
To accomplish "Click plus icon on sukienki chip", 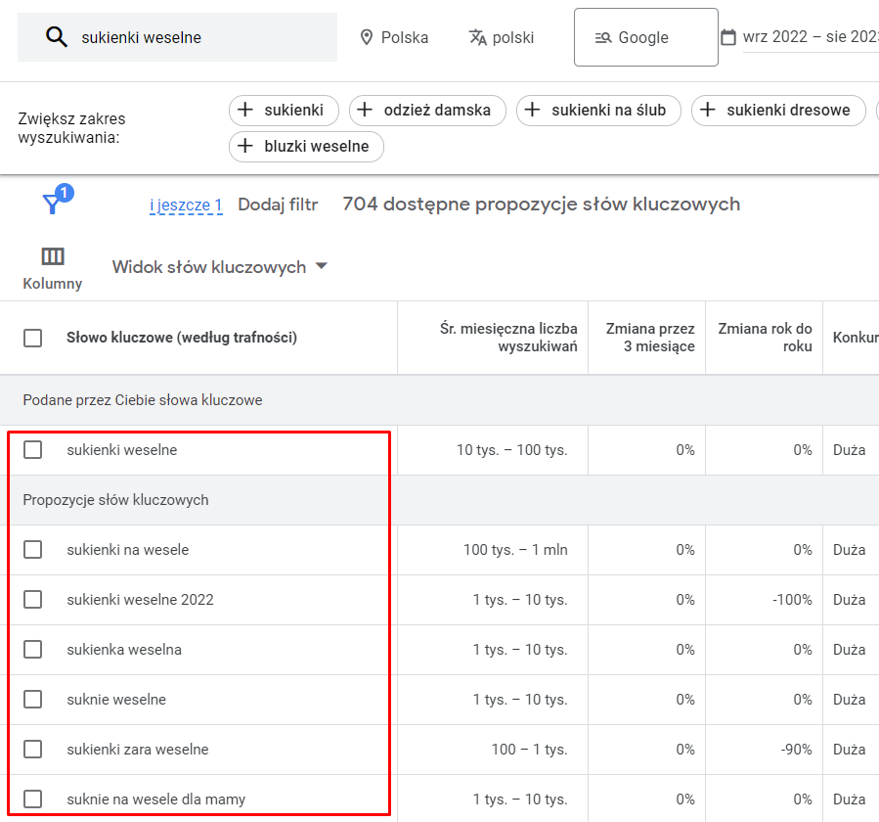I will (245, 110).
